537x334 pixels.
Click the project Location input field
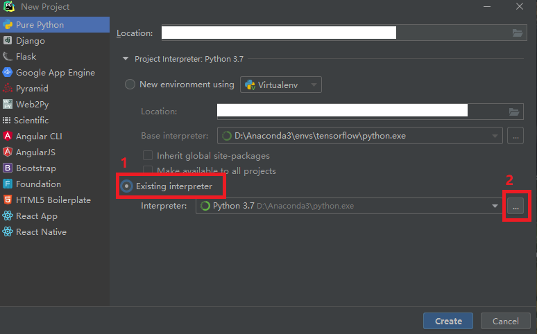coord(344,33)
